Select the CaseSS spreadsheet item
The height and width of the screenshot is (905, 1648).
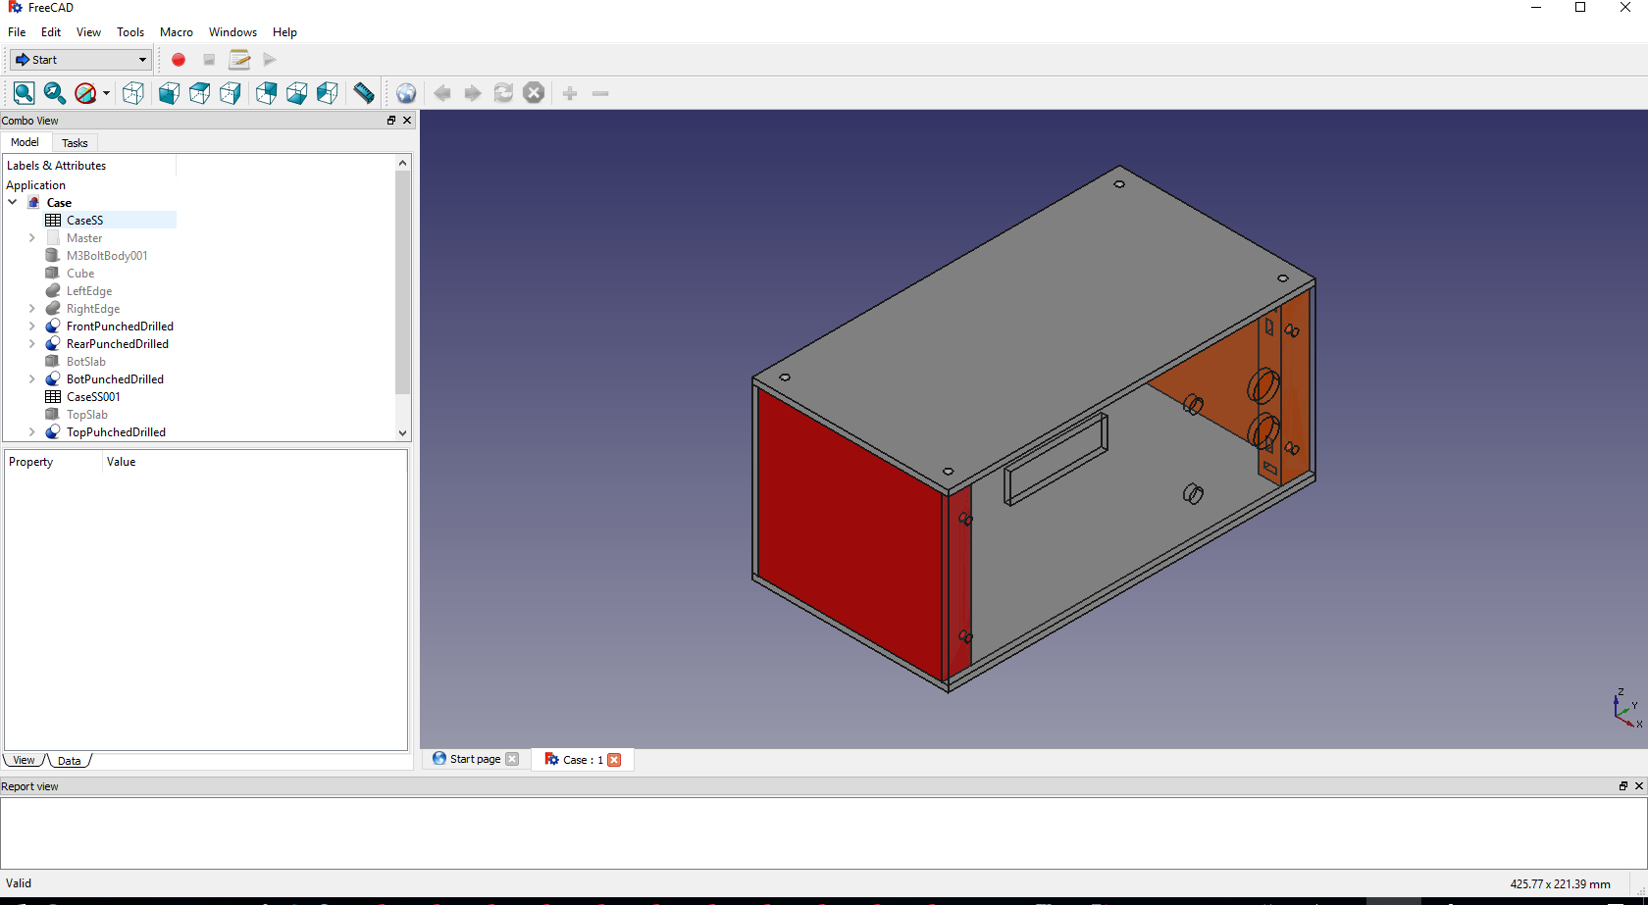[x=84, y=221]
